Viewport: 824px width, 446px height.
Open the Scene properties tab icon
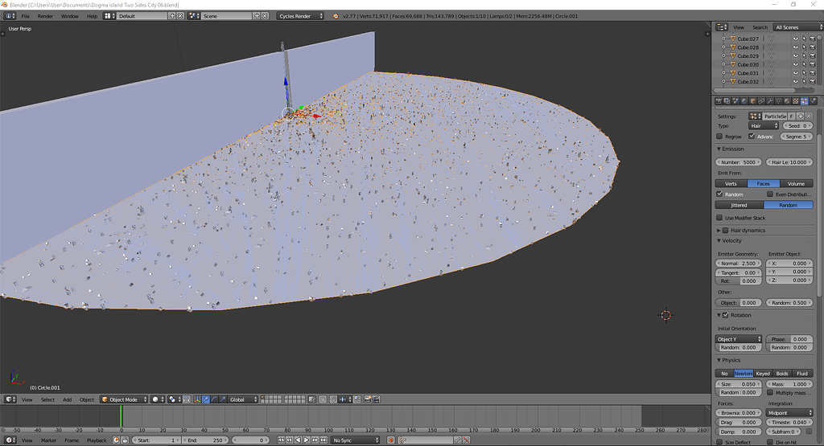coord(735,101)
